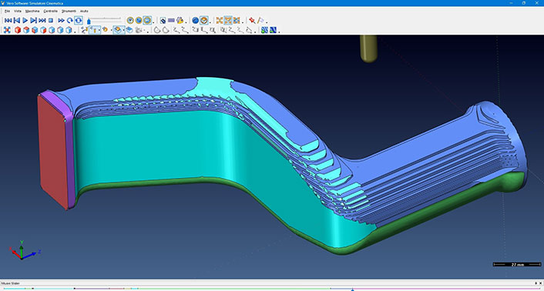
Task: Click the red-blue fit-all view icon
Action: [x=7, y=30]
